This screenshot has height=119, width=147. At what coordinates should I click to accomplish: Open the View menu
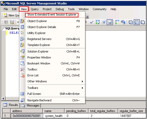24,9
